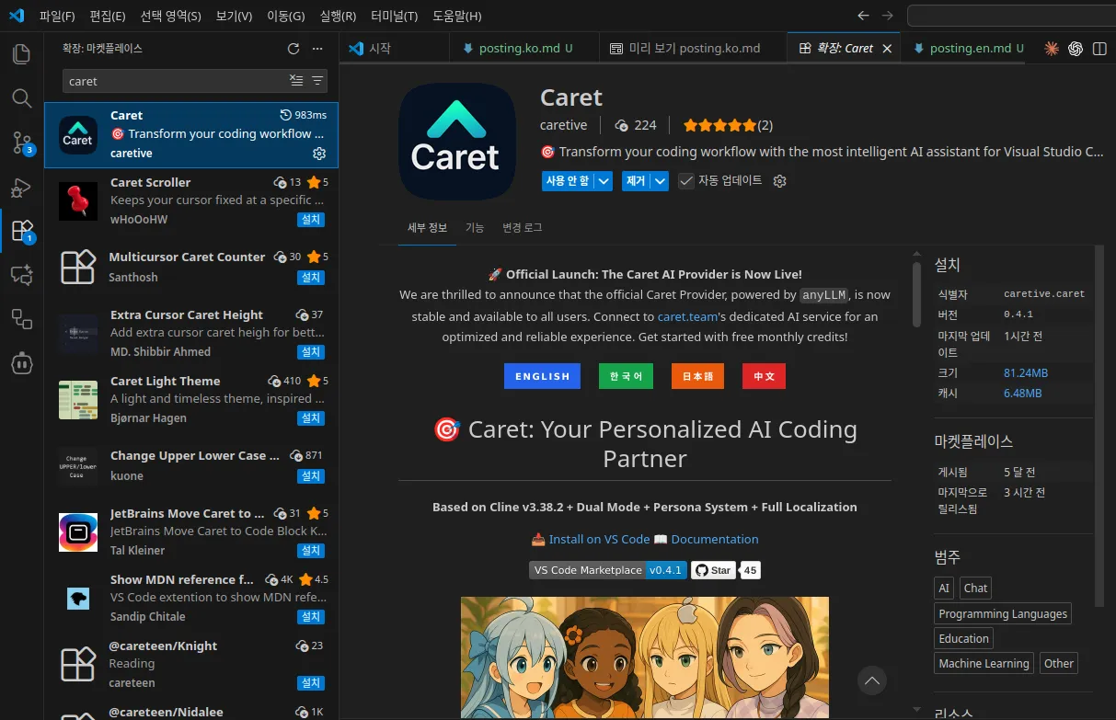Screen dimensions: 1116x720
Task: Switch to the 변경 로그 tab
Action: [522, 228]
